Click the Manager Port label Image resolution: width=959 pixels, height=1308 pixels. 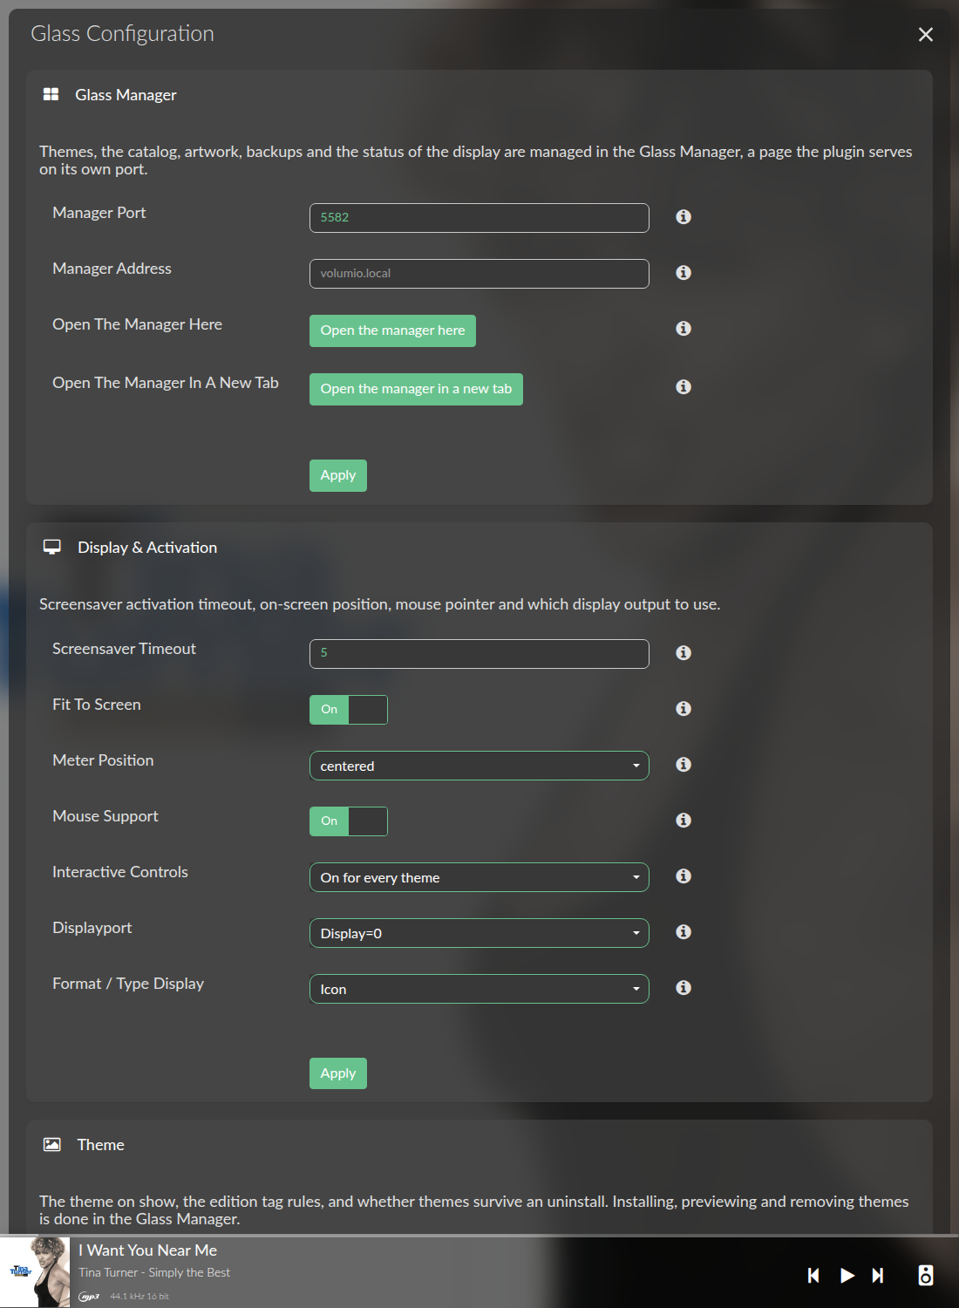click(x=99, y=213)
